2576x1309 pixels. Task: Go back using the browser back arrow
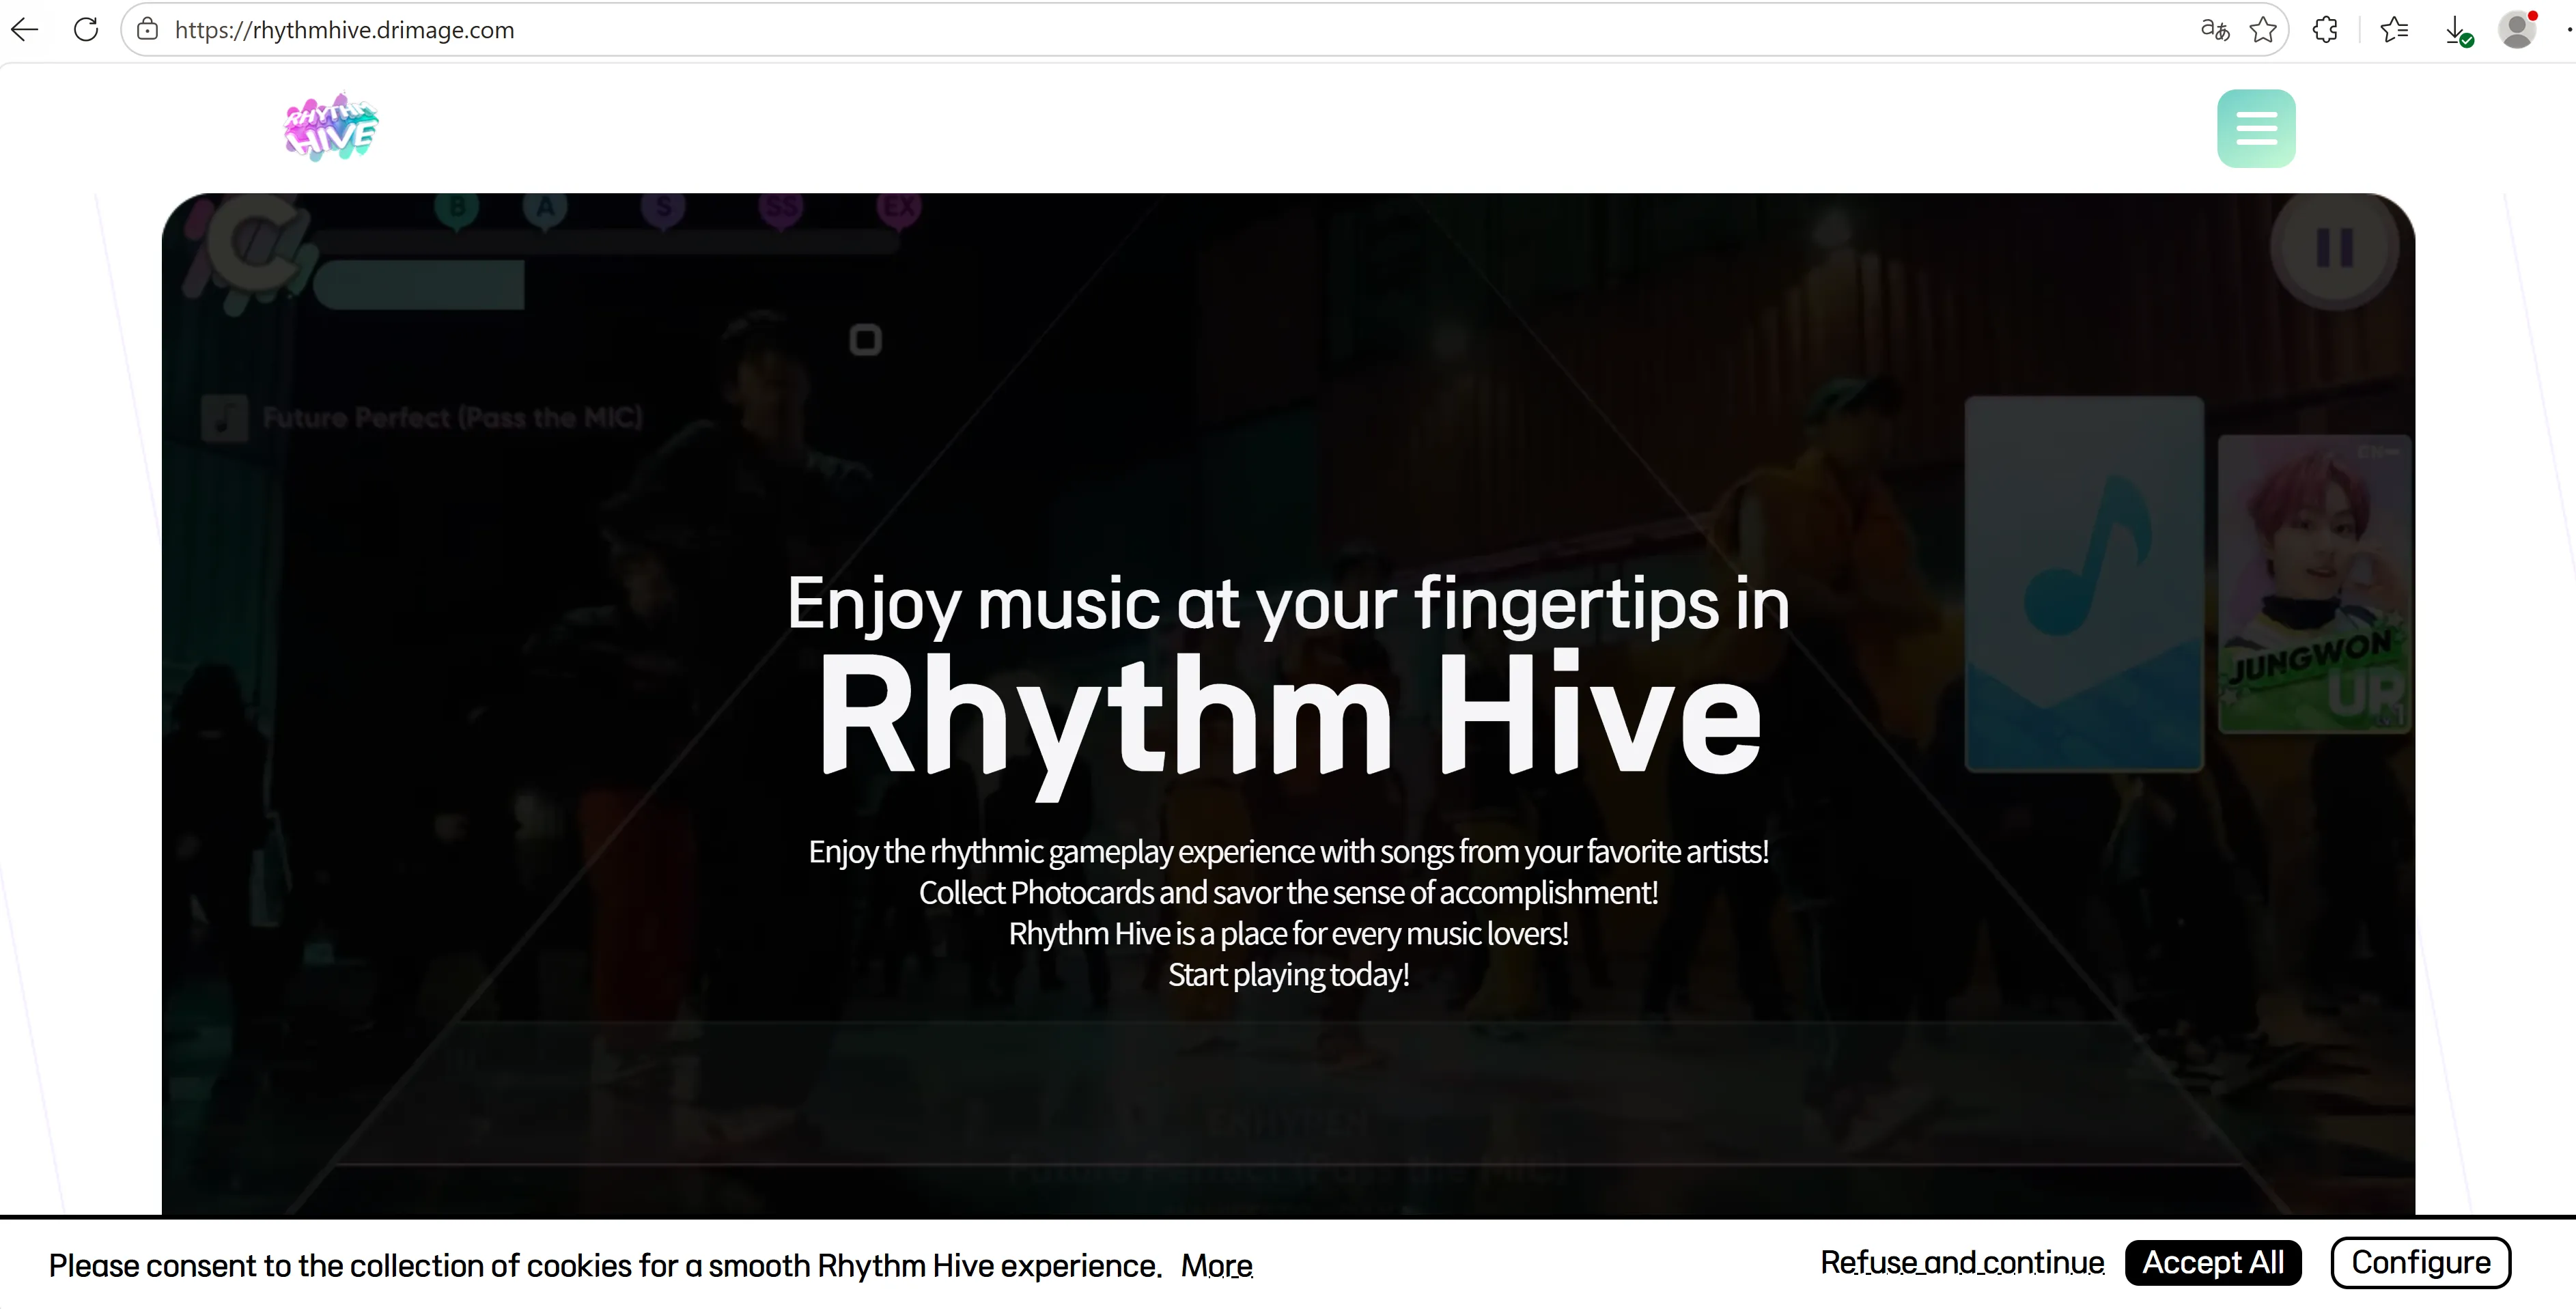point(25,30)
